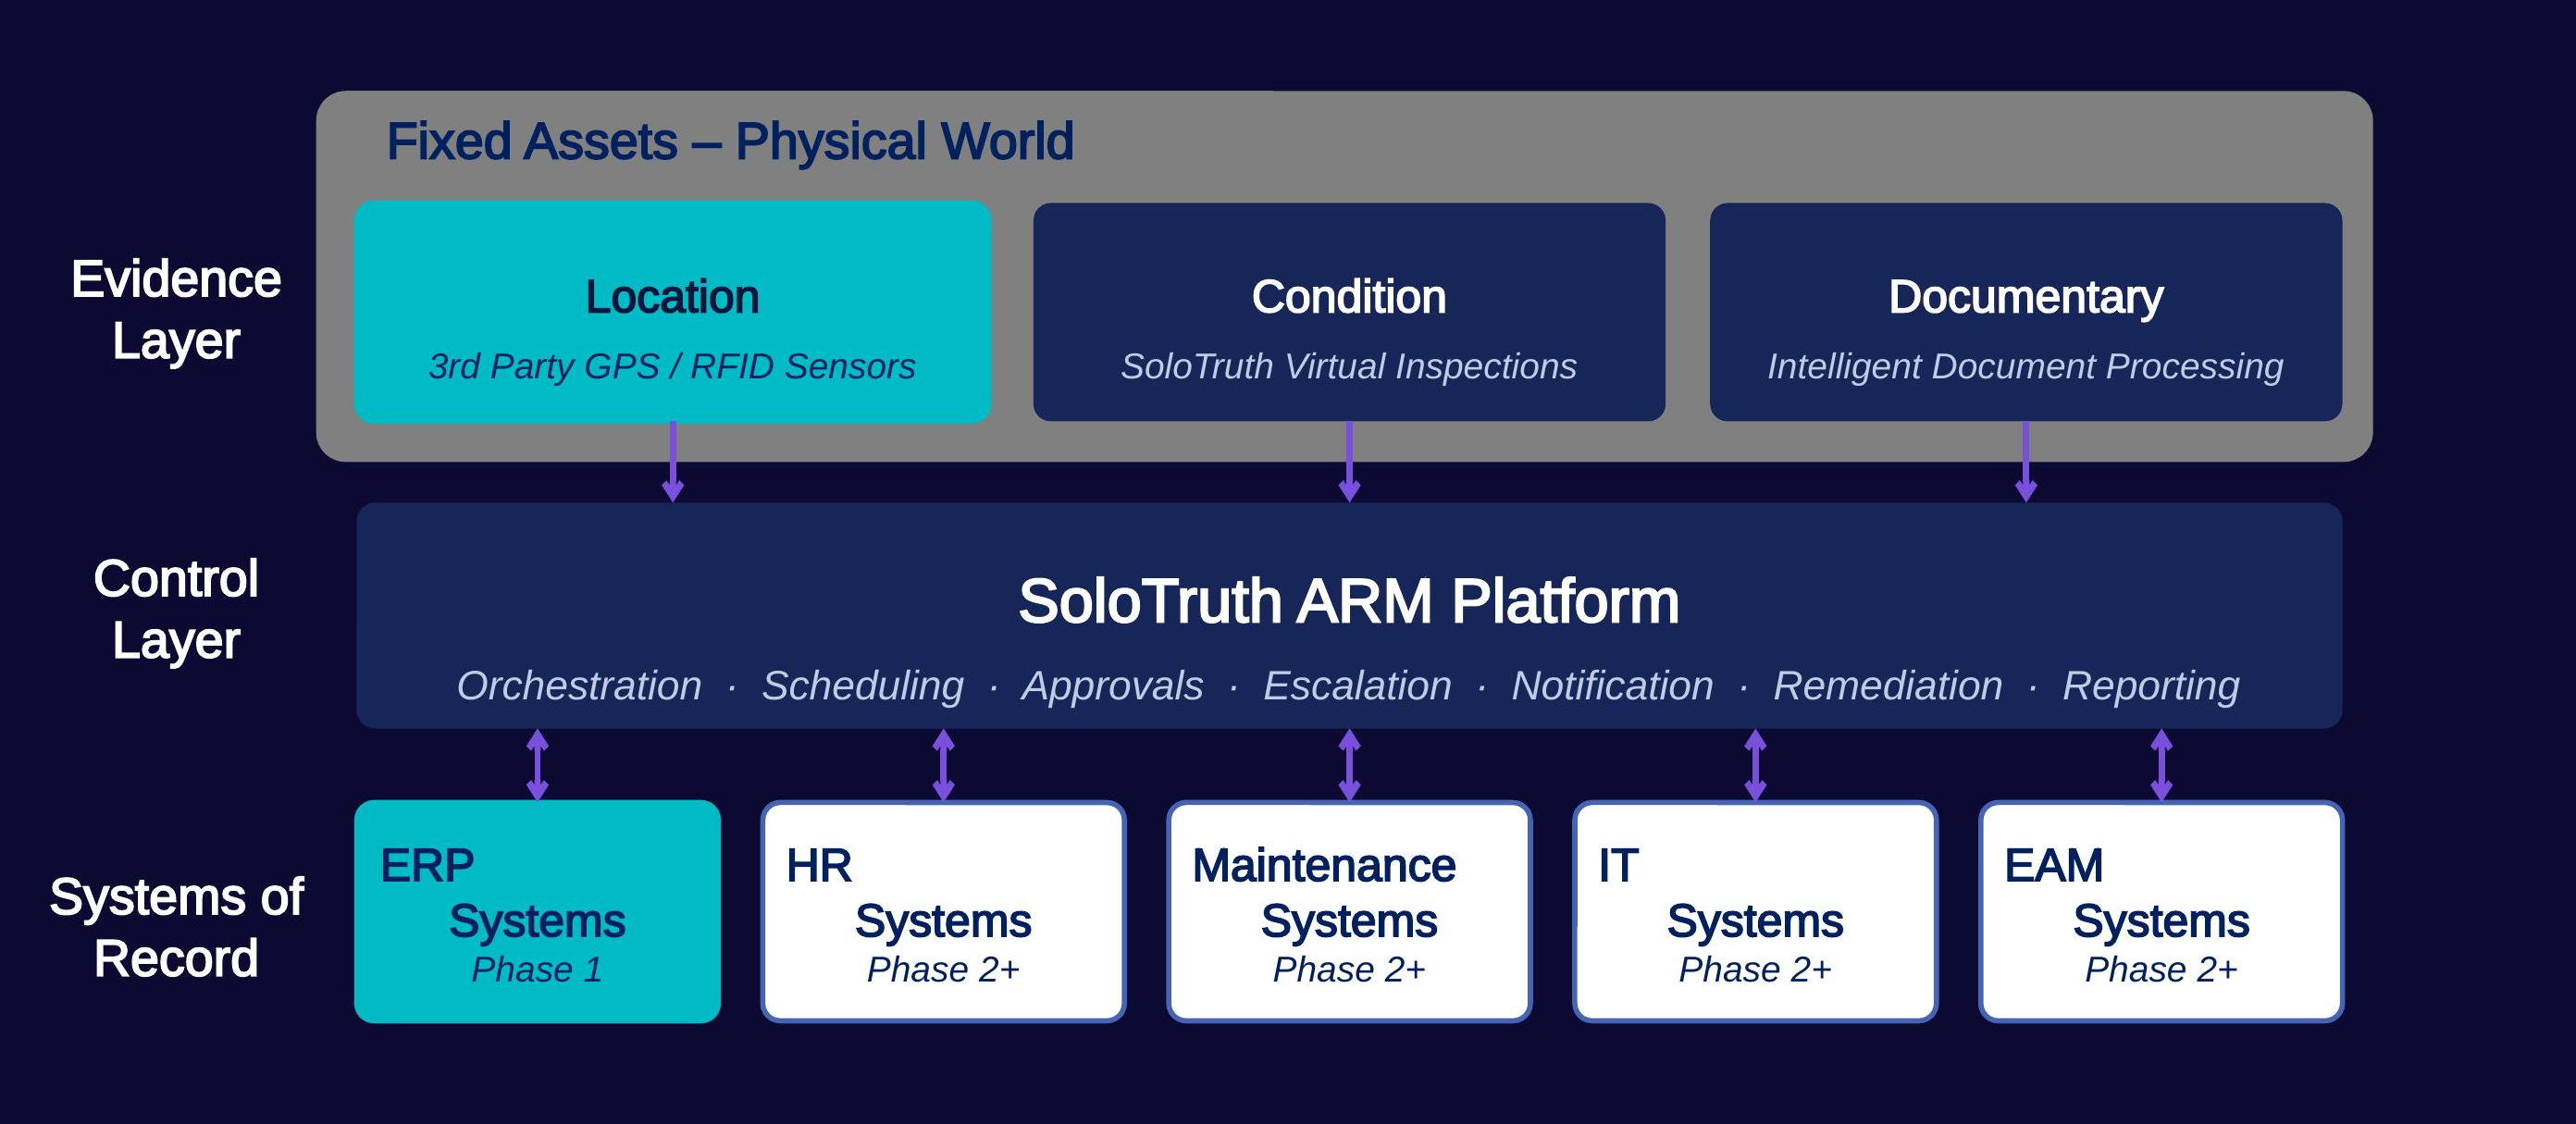Click the double arrow above ERP Systems
The width and height of the screenshot is (2576, 1124).
[537, 765]
